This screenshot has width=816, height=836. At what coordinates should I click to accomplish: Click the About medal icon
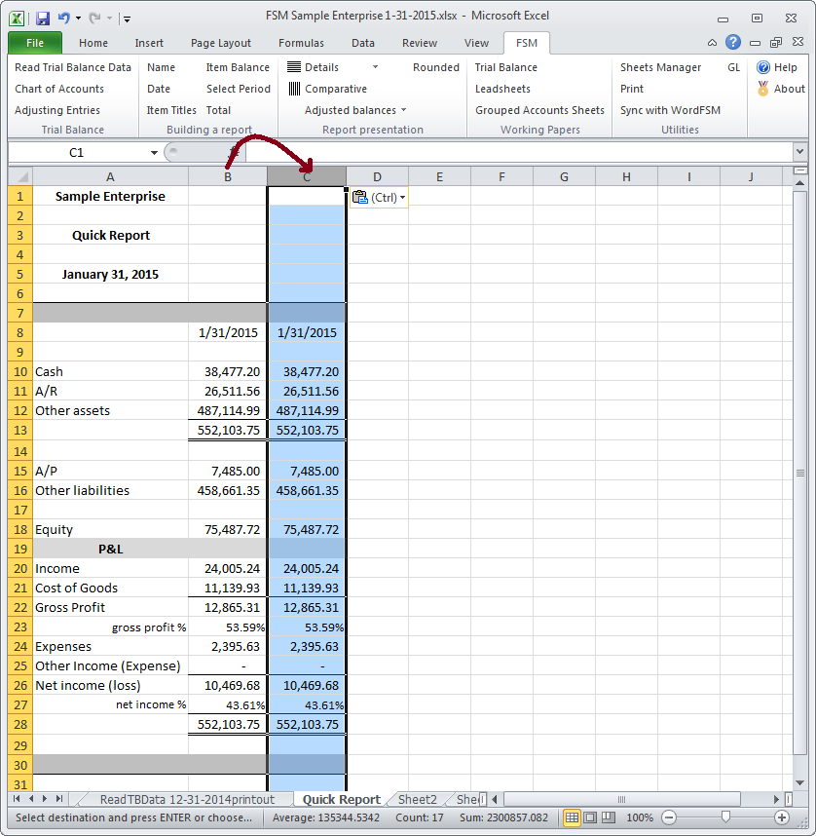(763, 89)
